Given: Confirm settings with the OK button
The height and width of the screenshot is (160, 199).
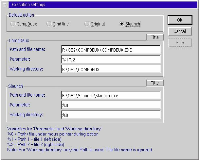Looking at the screenshot, I should [x=180, y=20].
